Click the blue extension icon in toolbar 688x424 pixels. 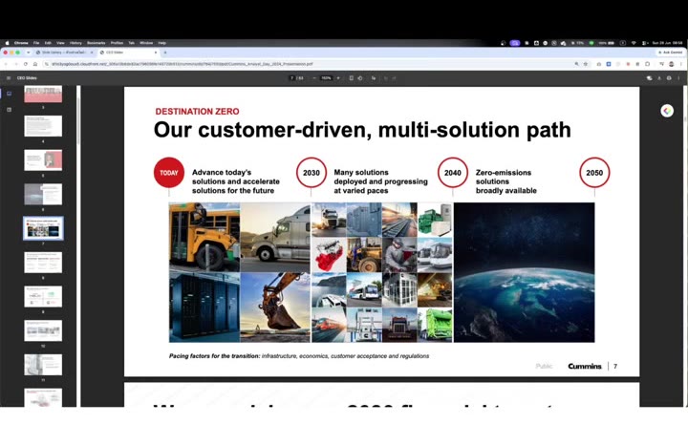(609, 64)
